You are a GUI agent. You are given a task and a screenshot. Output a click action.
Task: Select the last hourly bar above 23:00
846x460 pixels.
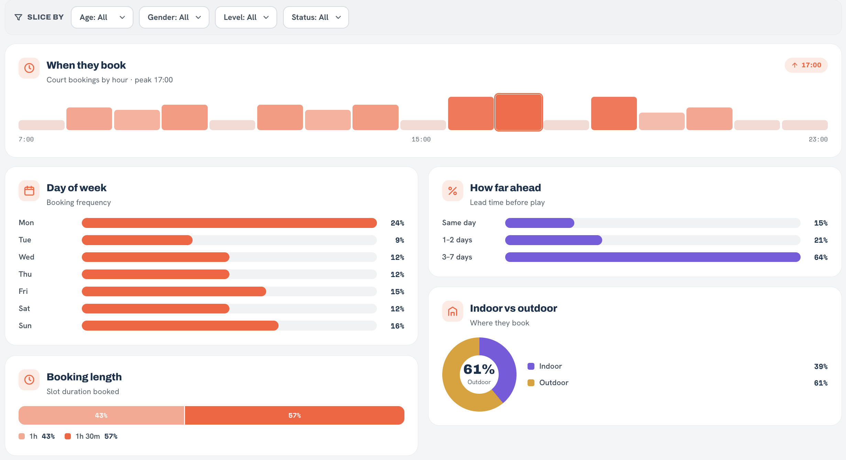coord(805,125)
